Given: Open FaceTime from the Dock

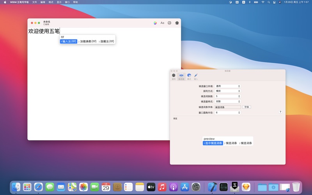Looking at the screenshot, I should pyautogui.click(x=95, y=187).
